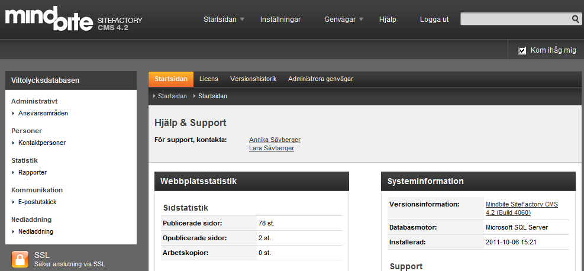Open the Nedladdning sidebar link
The image size is (584, 271).
[36, 231]
